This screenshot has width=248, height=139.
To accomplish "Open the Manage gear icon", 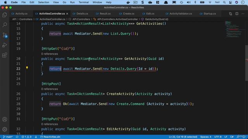I will click(5, 129).
